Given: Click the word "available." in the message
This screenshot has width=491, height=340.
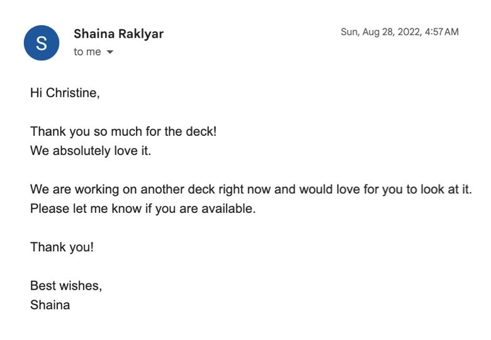Looking at the screenshot, I should coord(229,208).
